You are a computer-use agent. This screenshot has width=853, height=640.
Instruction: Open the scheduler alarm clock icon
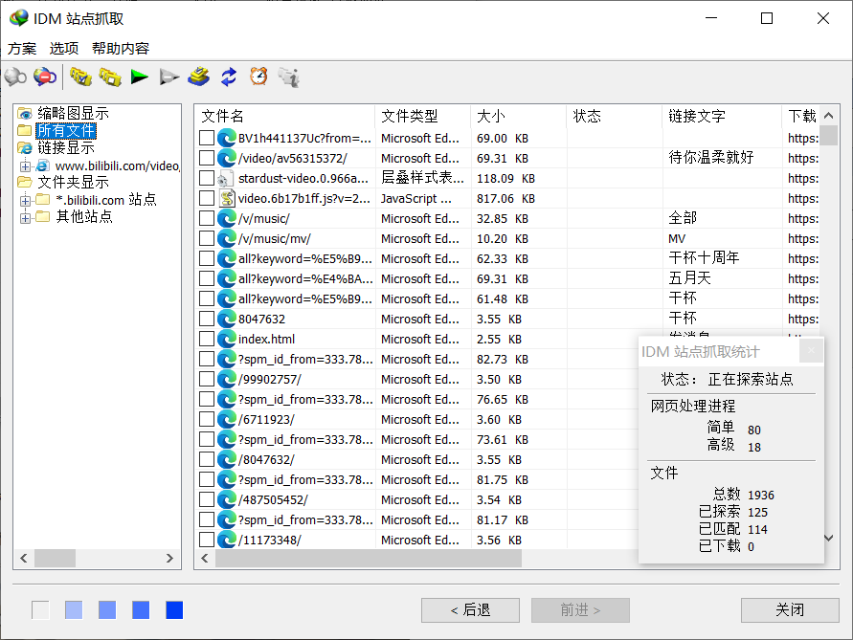click(x=258, y=77)
